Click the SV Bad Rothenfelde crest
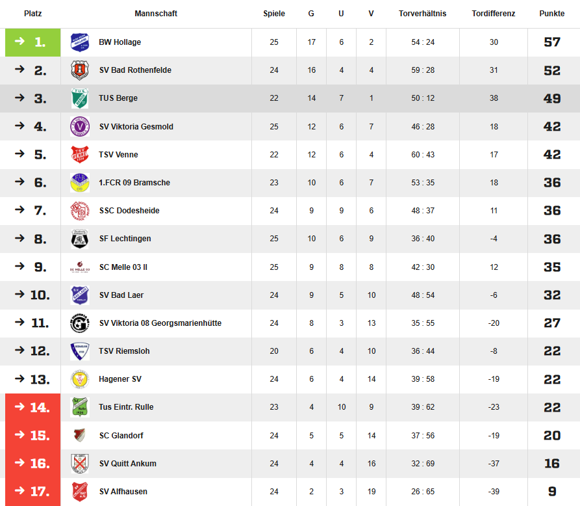Image resolution: width=580 pixels, height=506 pixels. (79, 70)
